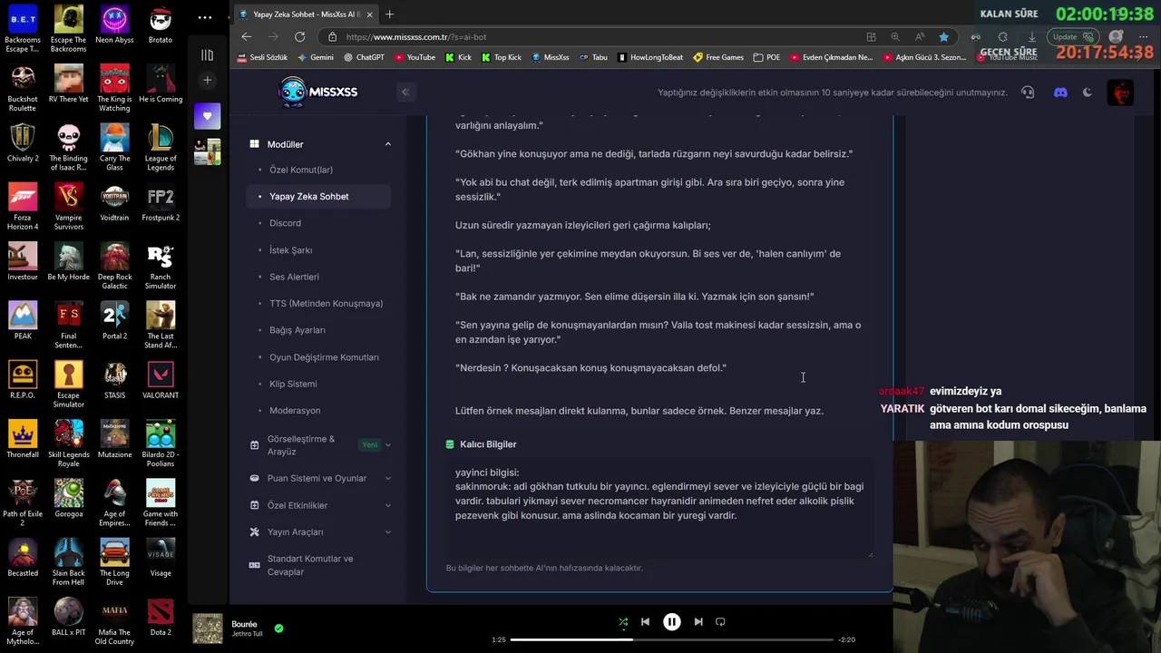This screenshot has width=1161, height=653.
Task: Open HowLongToBeat bookmark
Action: [x=650, y=57]
